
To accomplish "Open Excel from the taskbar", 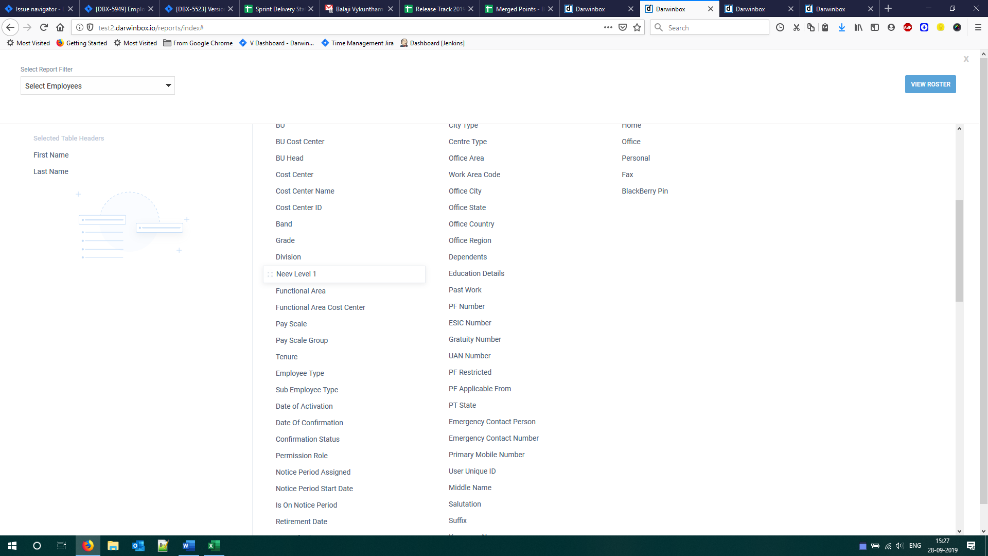I will point(214,546).
